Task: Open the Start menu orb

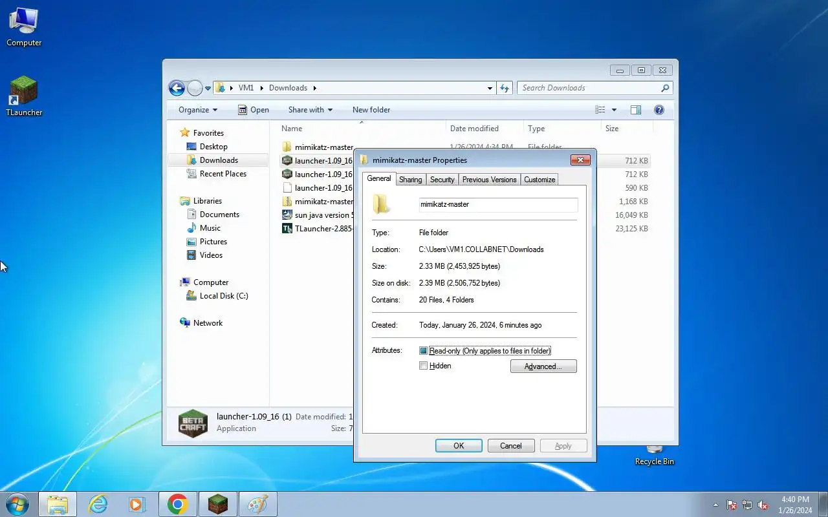Action: 17,504
